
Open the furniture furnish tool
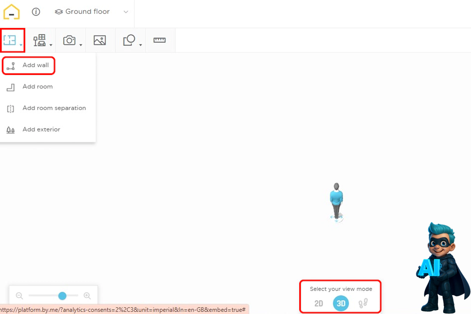pos(40,41)
